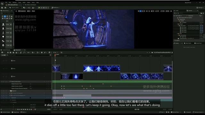Open the cinematics clapperboard dropdown
Viewport: 205px width, 115px height.
33,8
